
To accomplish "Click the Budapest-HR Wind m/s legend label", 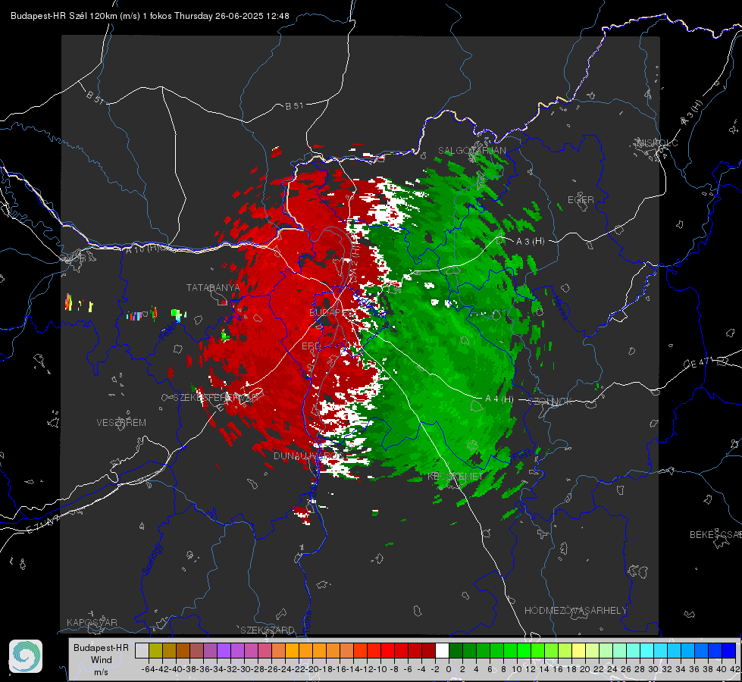I will (x=102, y=660).
